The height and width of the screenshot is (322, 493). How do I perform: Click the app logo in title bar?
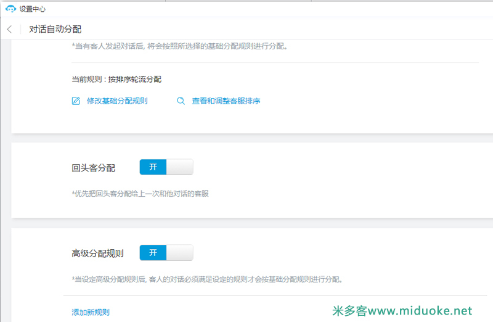click(x=10, y=9)
